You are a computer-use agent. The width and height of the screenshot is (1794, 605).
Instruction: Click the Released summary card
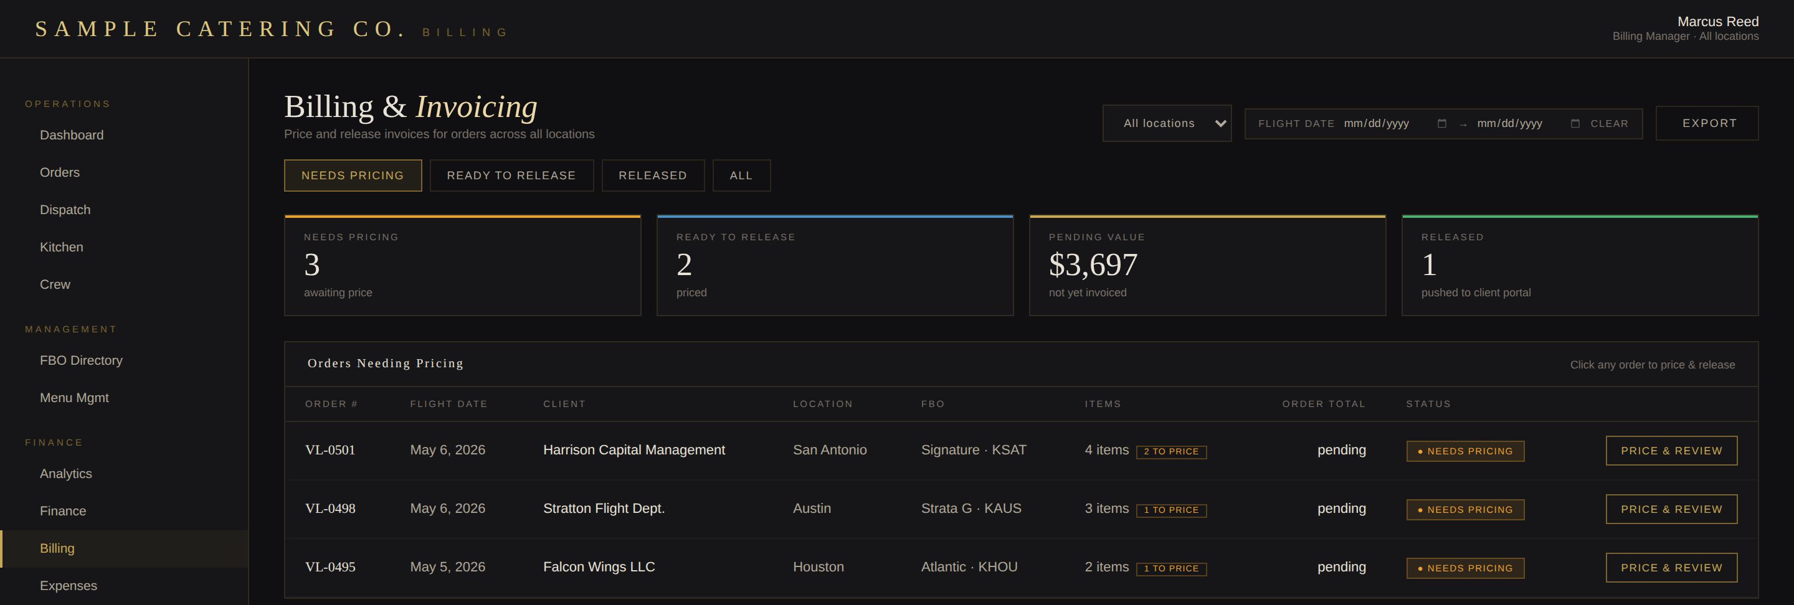(1580, 265)
